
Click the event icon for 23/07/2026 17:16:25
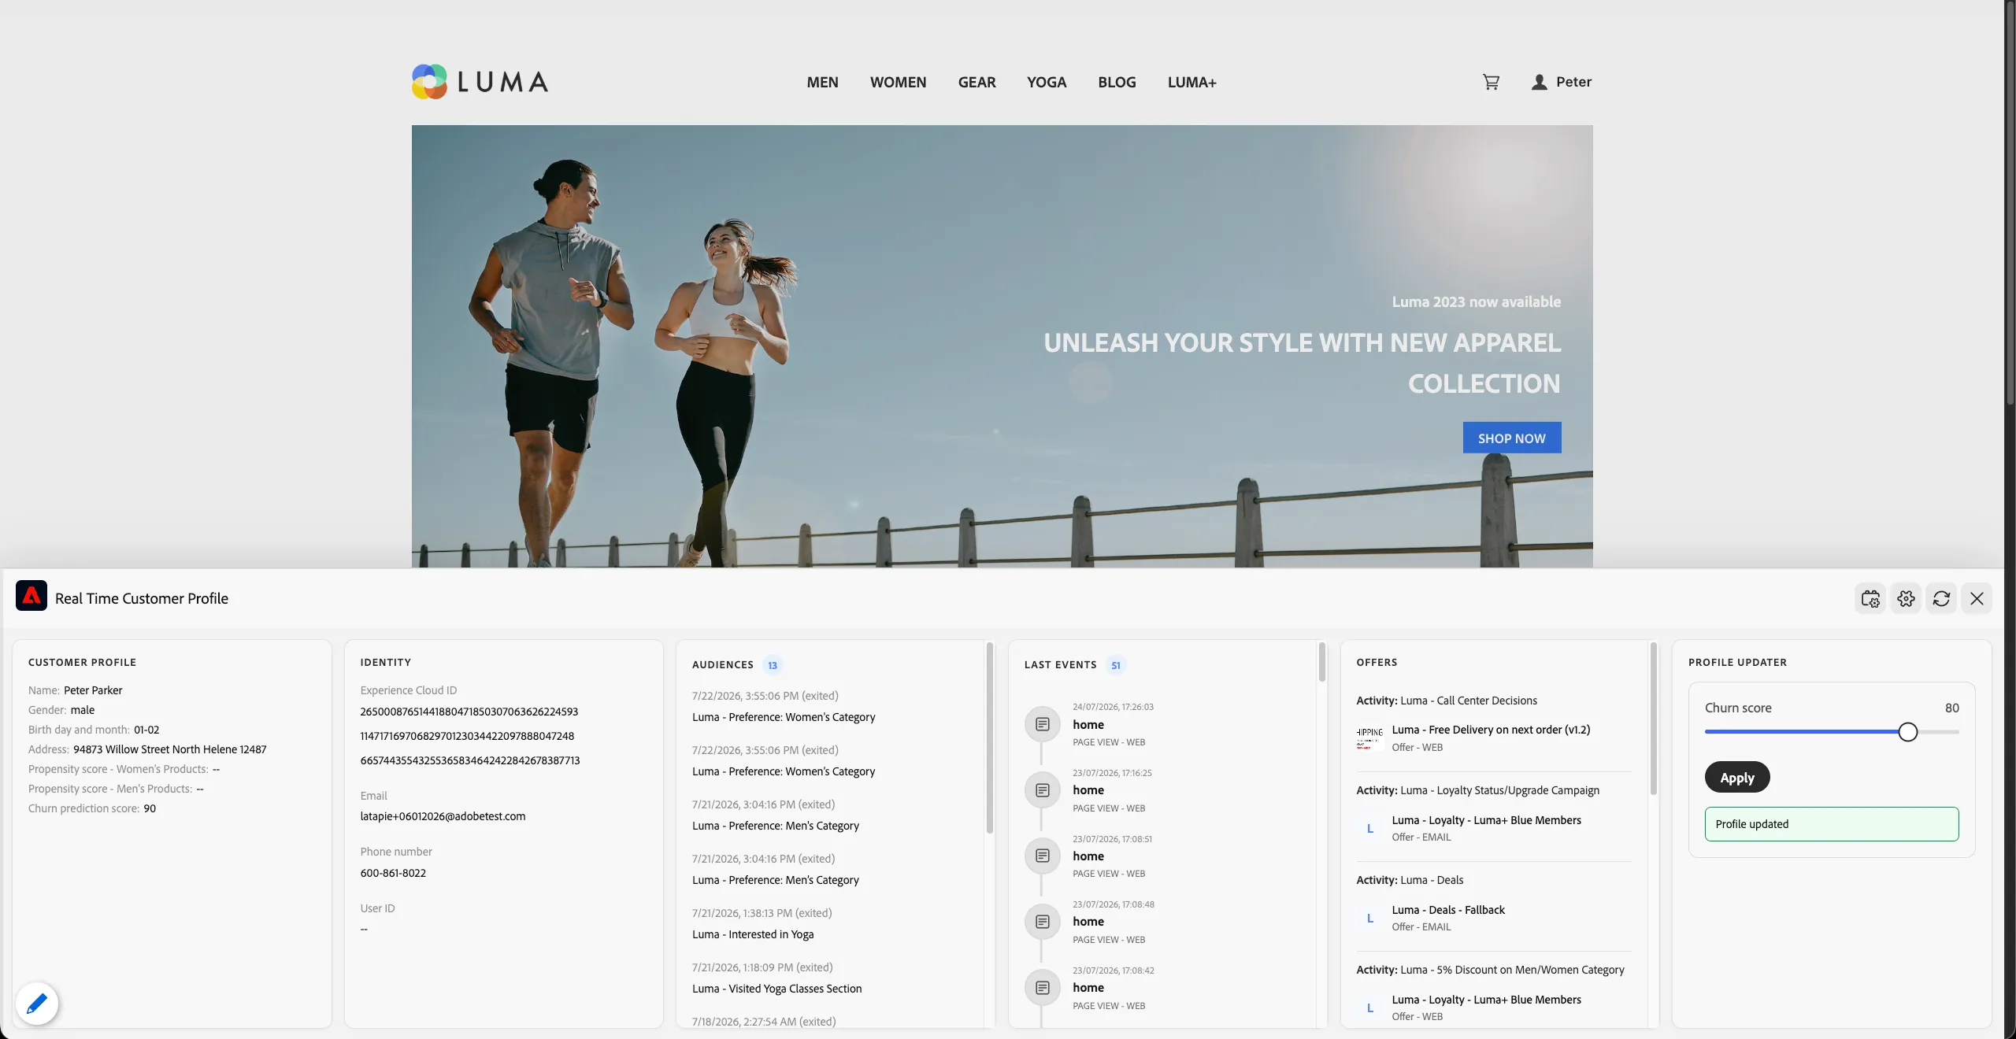click(1042, 790)
